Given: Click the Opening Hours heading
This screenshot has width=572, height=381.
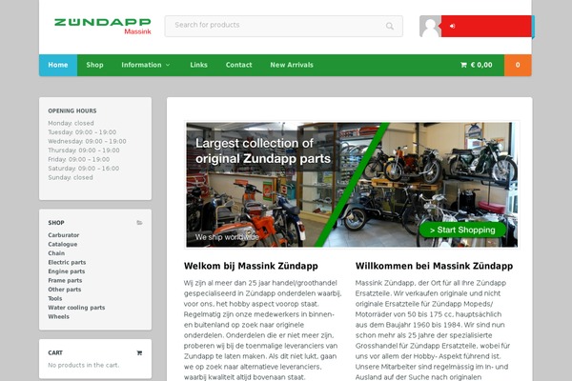Looking at the screenshot, I should [x=72, y=110].
